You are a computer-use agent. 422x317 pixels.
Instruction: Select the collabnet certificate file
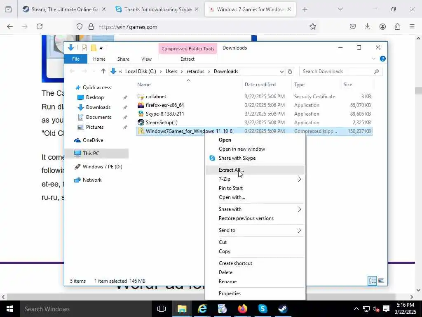(x=156, y=97)
